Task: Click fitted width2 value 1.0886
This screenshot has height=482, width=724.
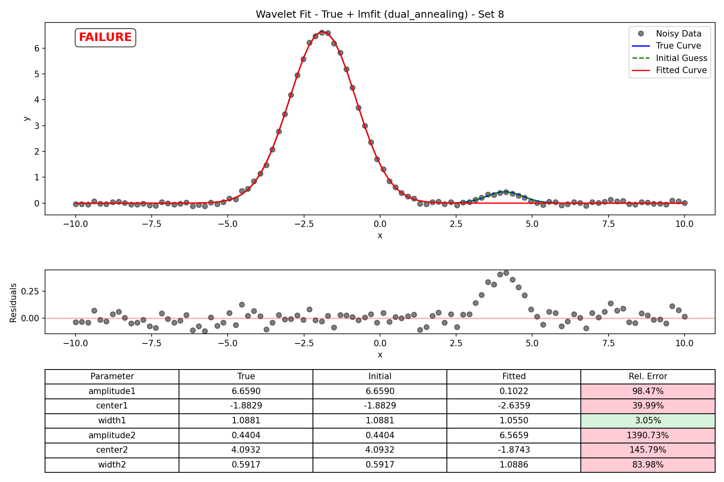Action: (x=514, y=465)
